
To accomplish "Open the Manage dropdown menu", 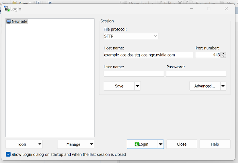I will click(76, 144).
